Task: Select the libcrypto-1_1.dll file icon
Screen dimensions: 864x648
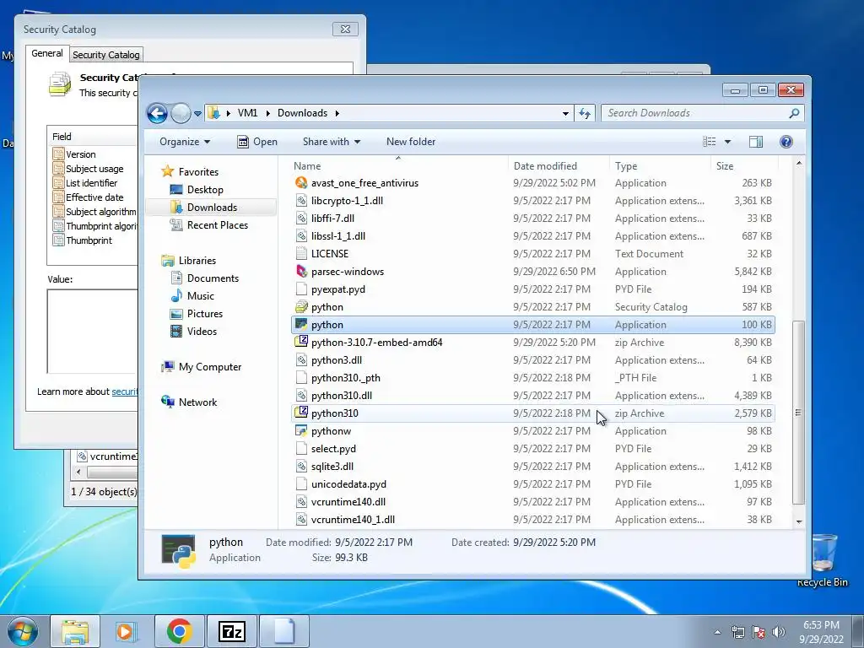Action: [x=301, y=201]
